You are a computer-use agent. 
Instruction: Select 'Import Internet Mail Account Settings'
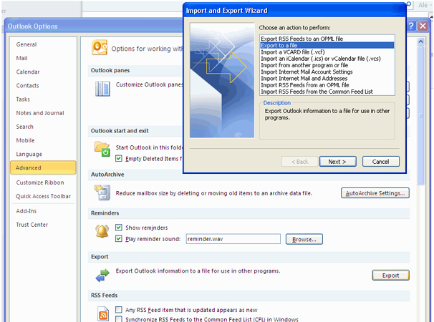tap(327, 72)
